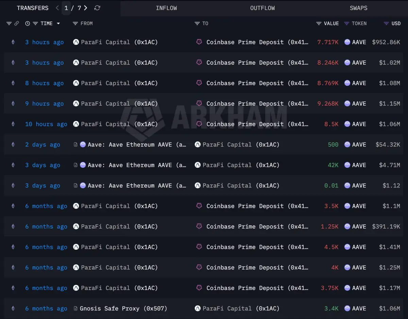This screenshot has height=319, width=408.
Task: Select the 9.268K value cell
Action: point(328,104)
